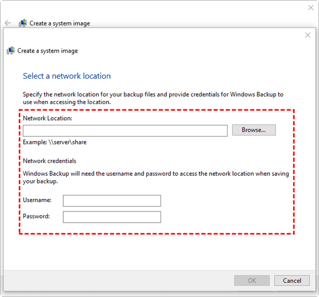Click the "Network credentials" section label
This screenshot has width=319, height=297.
coord(49,161)
